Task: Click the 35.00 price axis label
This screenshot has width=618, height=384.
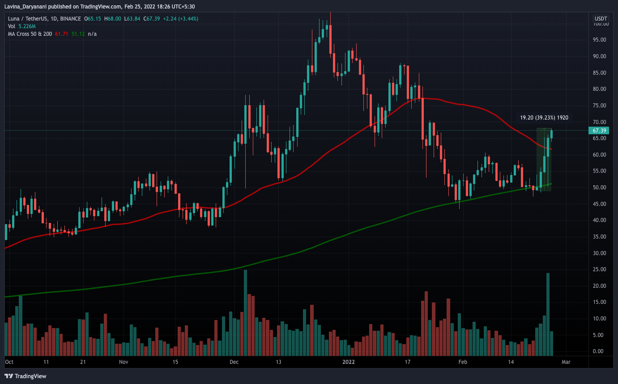Action: [599, 237]
